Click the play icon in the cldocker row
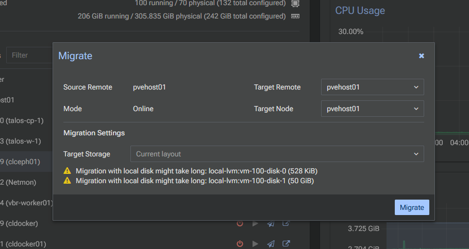The image size is (469, 249). [255, 224]
